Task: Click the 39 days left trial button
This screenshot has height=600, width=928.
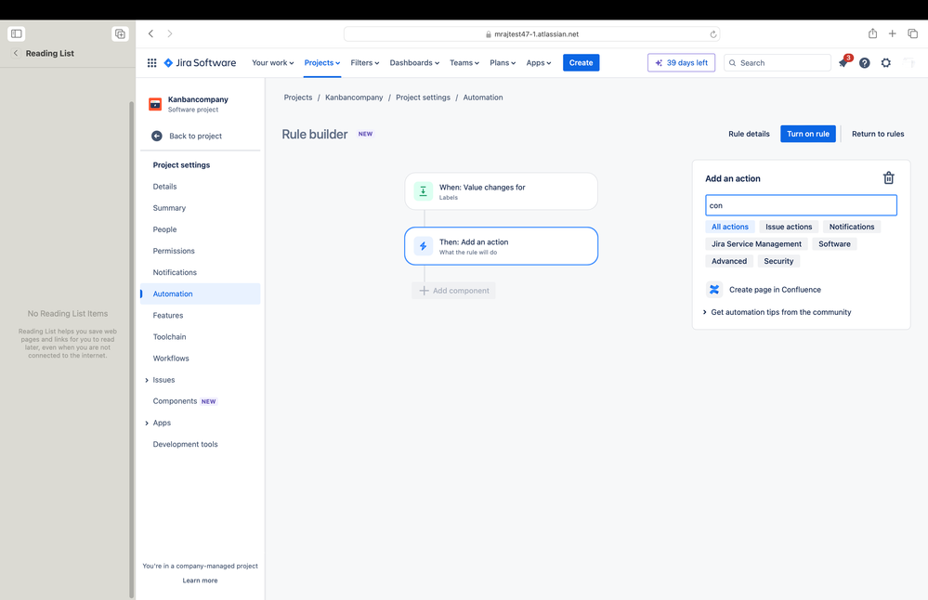Action: (x=681, y=63)
